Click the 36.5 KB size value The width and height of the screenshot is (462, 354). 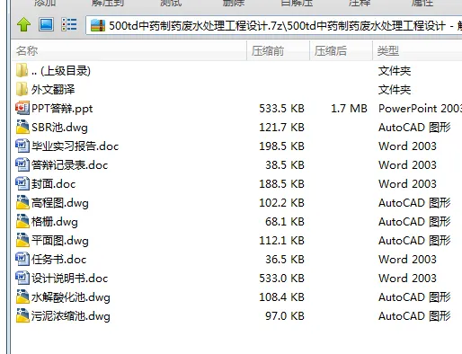coord(285,260)
